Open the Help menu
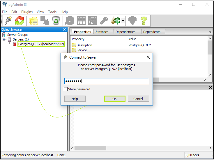Screen dimensions: 214x160 (64, 12)
